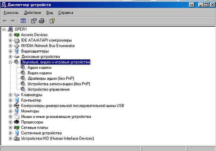Click the Устройства HID icon
Image resolution: width=216 pixels, height=151 pixels.
coord(17,138)
